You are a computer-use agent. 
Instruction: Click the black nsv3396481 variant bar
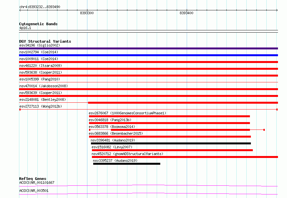(x=171, y=143)
